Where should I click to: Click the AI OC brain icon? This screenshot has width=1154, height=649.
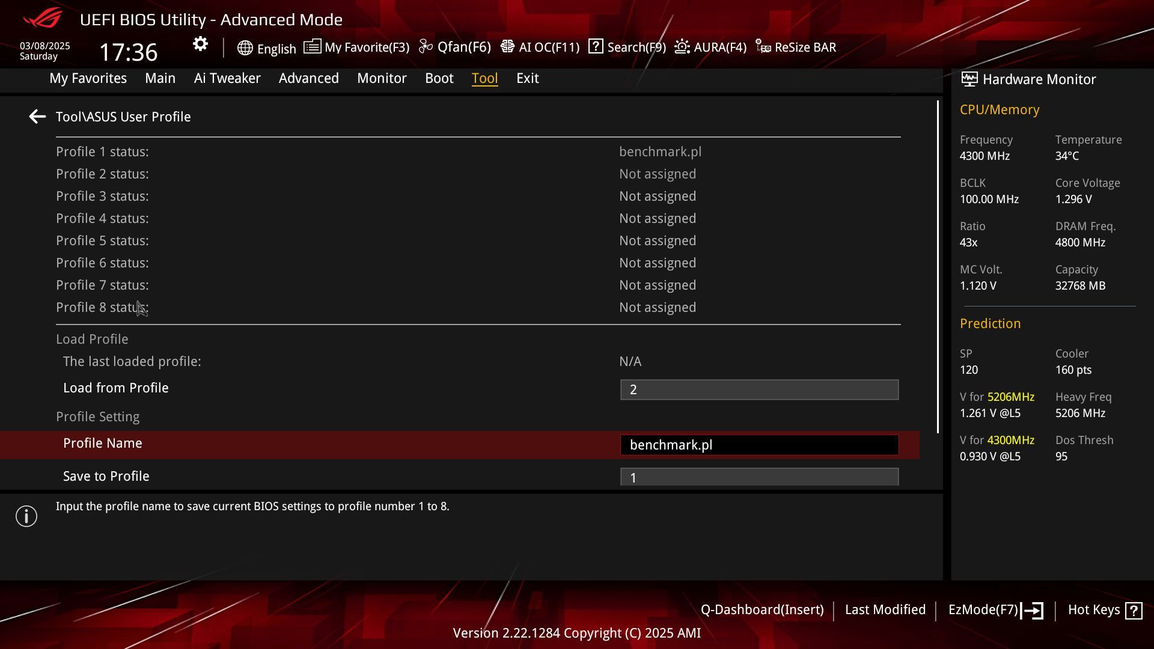(x=507, y=47)
